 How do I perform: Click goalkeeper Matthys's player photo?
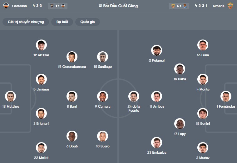click(11, 96)
